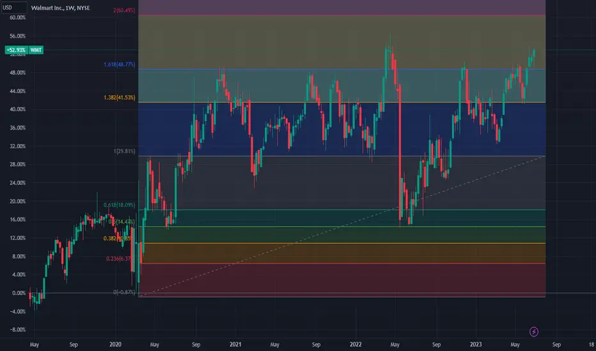Click -4.00% on the price axis
This screenshot has width=596, height=351.
point(18,311)
